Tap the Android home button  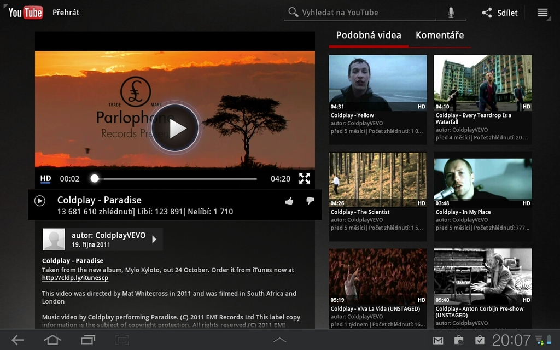(x=52, y=340)
